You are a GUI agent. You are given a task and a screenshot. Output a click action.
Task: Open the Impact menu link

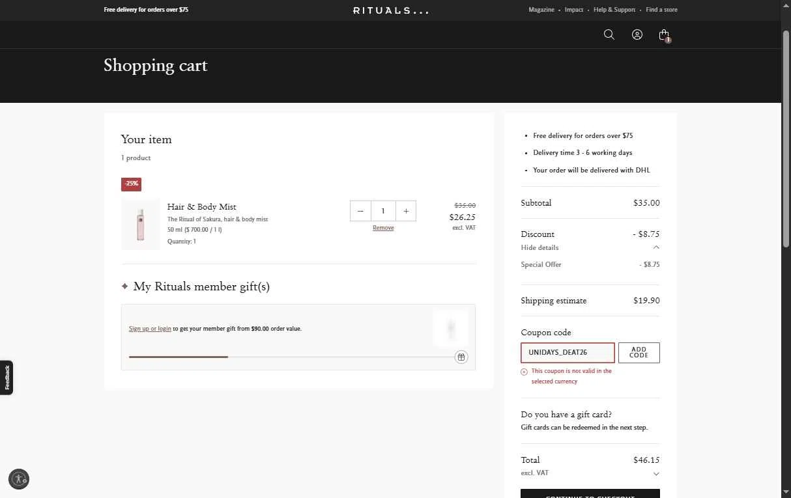(x=574, y=10)
